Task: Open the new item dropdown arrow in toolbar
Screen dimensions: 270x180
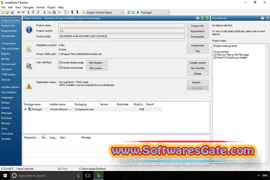Action: [x=68, y=12]
